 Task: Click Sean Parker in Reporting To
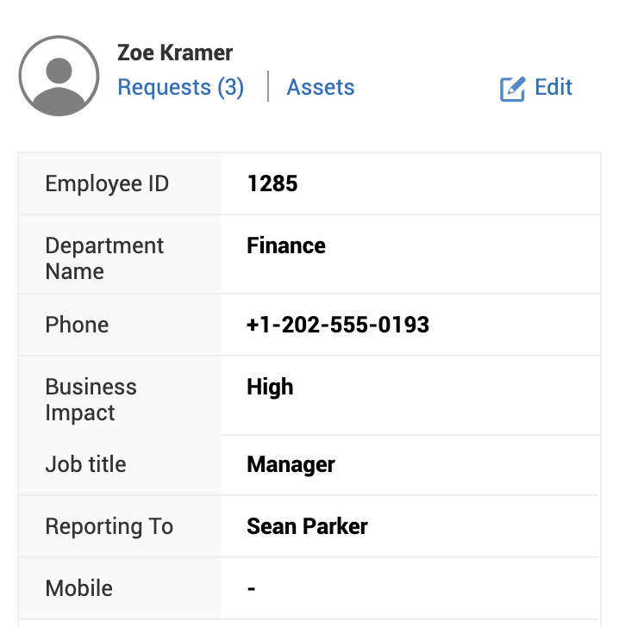pyautogui.click(x=307, y=526)
